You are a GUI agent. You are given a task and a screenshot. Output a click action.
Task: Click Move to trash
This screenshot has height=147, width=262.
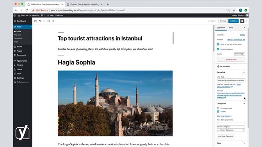point(231,60)
